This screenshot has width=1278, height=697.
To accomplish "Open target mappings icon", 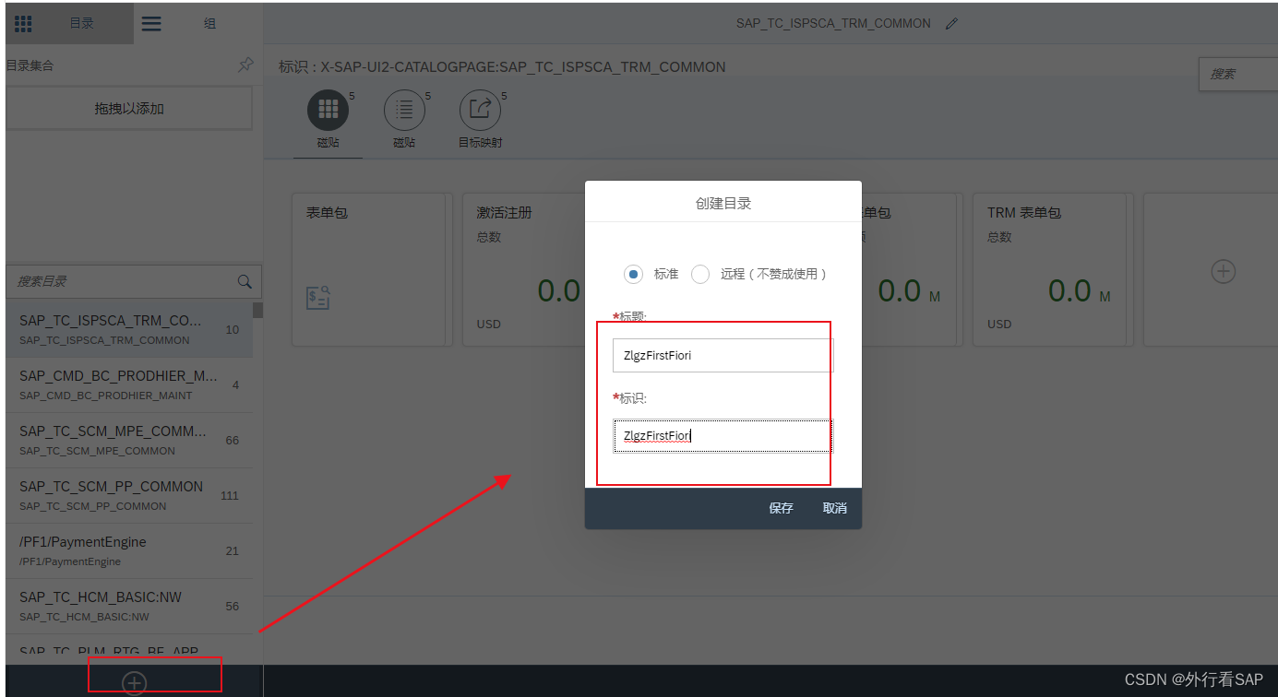I will [480, 110].
